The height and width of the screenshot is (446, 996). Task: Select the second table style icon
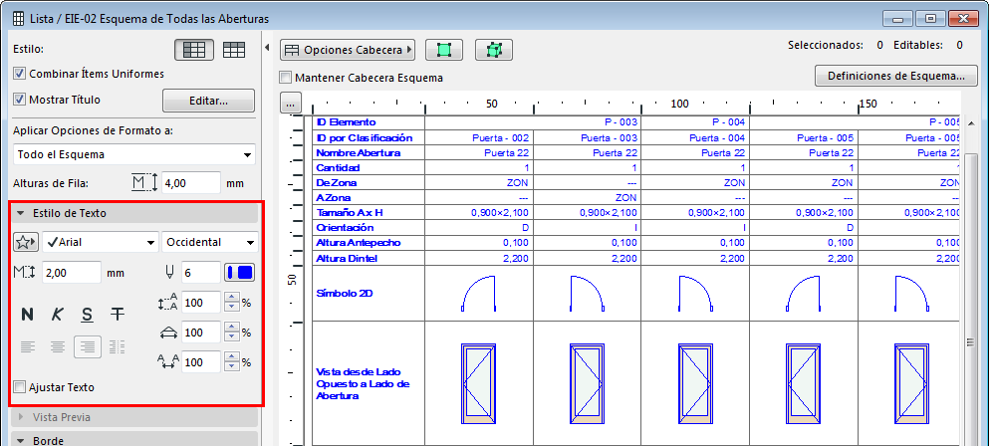point(235,49)
